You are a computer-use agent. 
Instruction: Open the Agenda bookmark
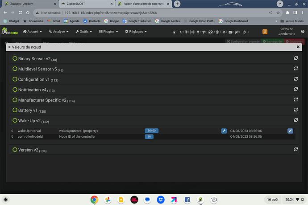pos(71,21)
